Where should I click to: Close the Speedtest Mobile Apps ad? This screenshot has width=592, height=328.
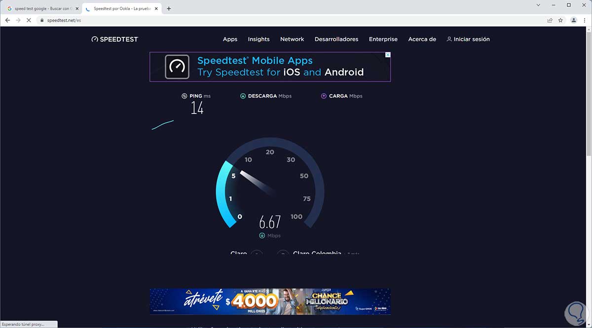tap(388, 55)
